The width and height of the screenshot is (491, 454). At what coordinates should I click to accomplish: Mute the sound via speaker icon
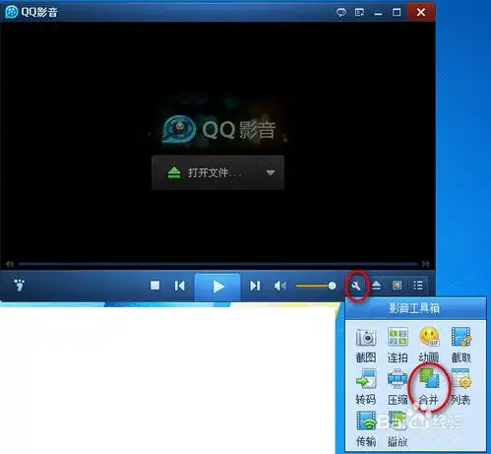280,286
